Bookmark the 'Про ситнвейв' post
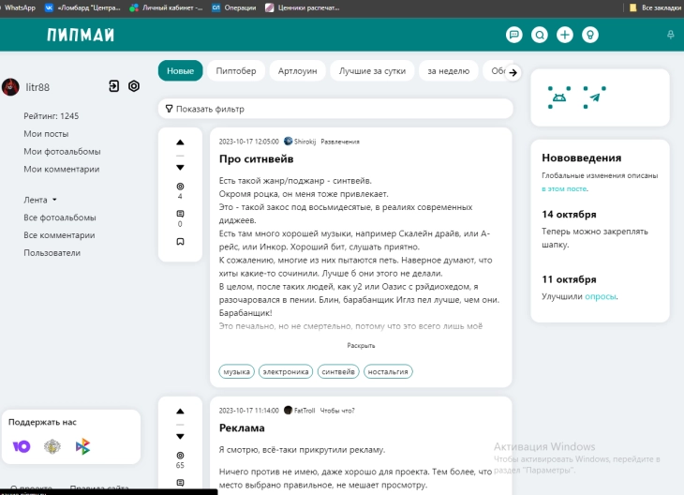The image size is (684, 495). (x=180, y=241)
